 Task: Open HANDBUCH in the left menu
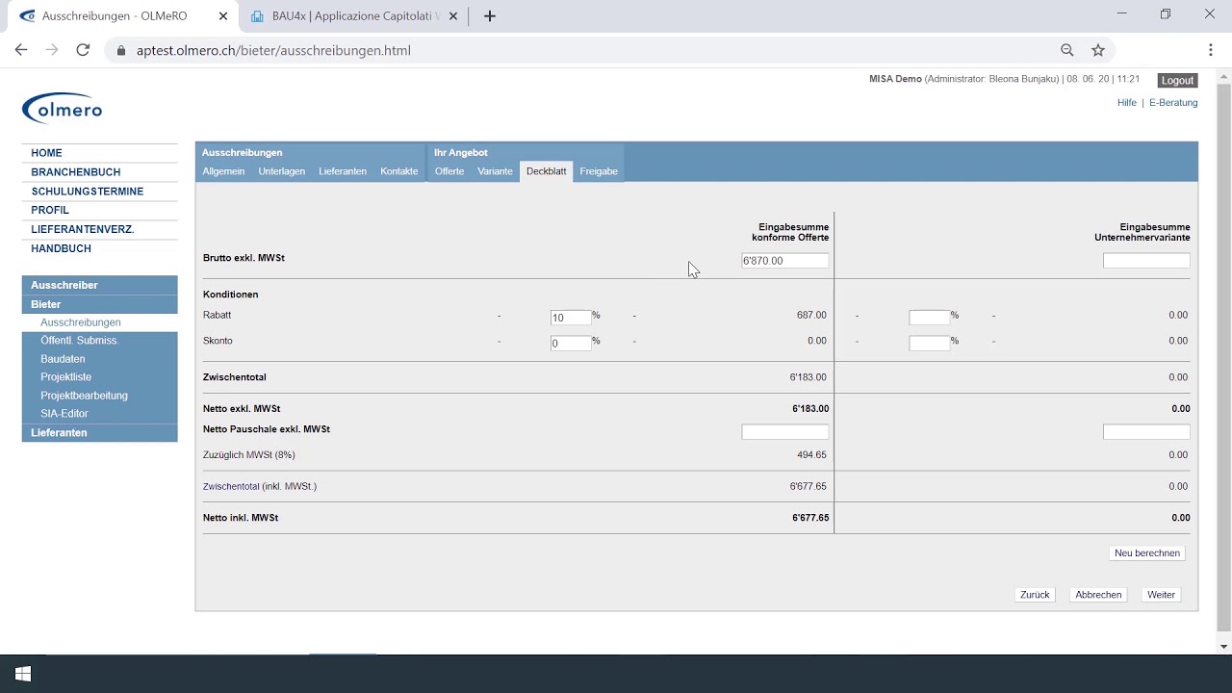click(x=62, y=248)
